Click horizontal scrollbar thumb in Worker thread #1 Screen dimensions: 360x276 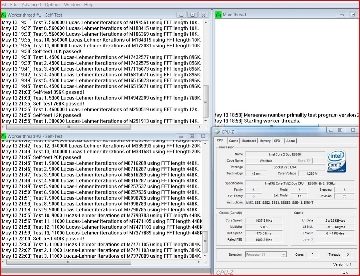pyautogui.click(x=69, y=127)
